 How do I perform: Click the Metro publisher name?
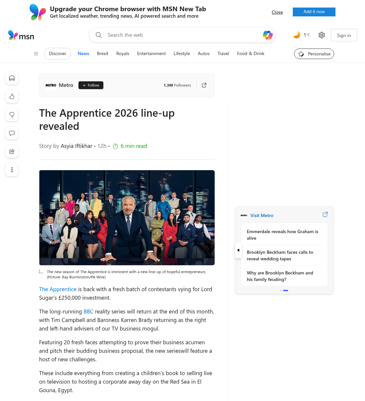(66, 85)
